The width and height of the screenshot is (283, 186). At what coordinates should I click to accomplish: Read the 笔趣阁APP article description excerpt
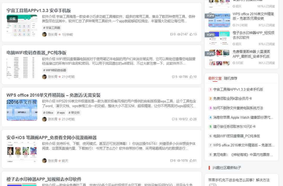[x=119, y=146]
